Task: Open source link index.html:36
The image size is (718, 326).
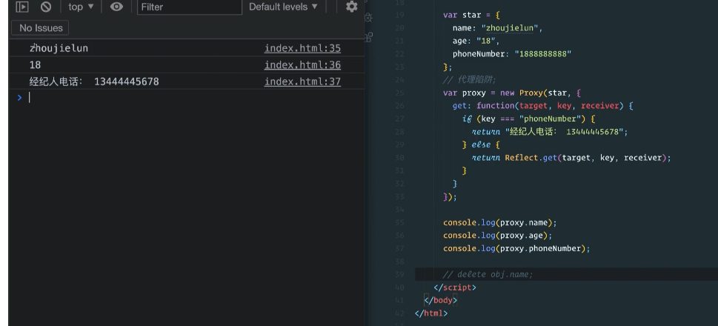Action: point(302,65)
